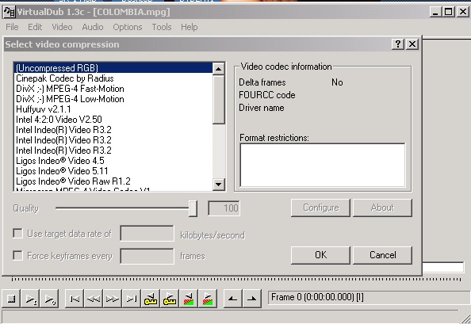The image size is (471, 324).
Task: Click the codec list scrollbar thumb
Action: pos(218,99)
